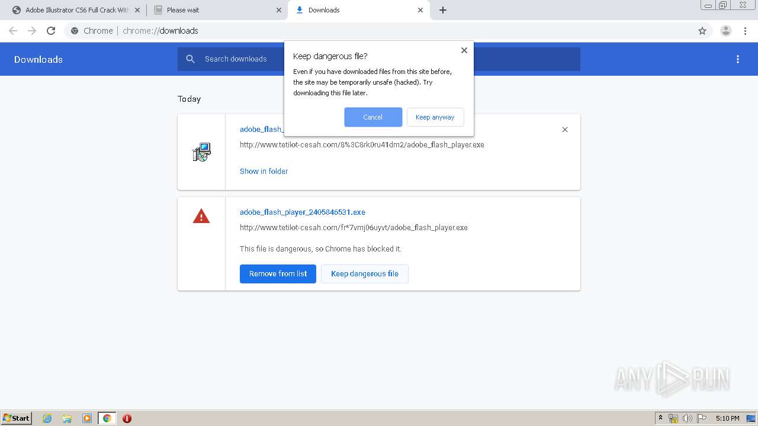
Task: Click the 5:10 PM clock
Action: [727, 418]
